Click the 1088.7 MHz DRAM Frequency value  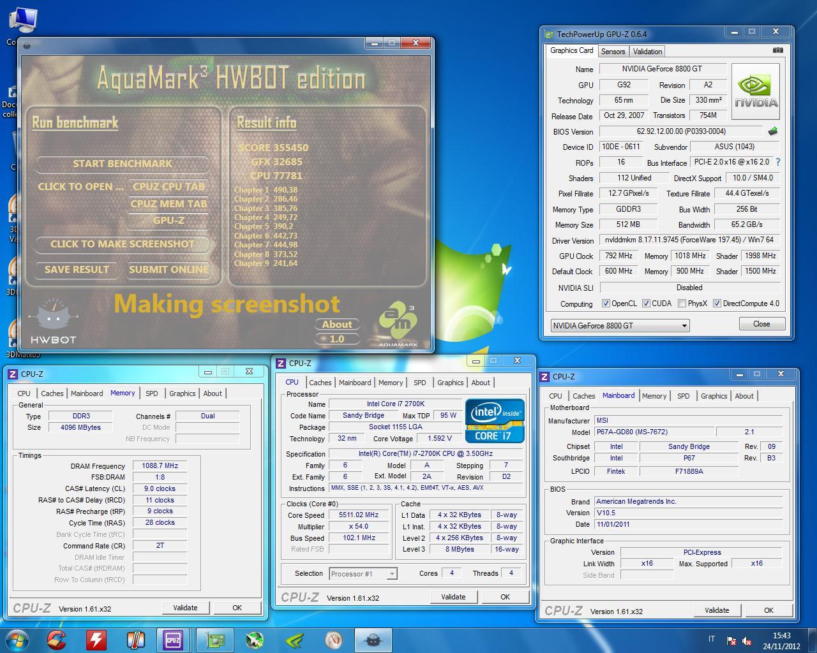160,466
